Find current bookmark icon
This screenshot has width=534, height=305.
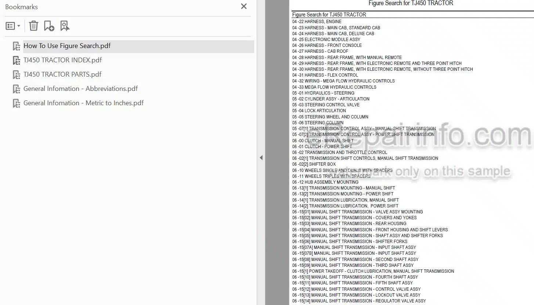coord(65,26)
